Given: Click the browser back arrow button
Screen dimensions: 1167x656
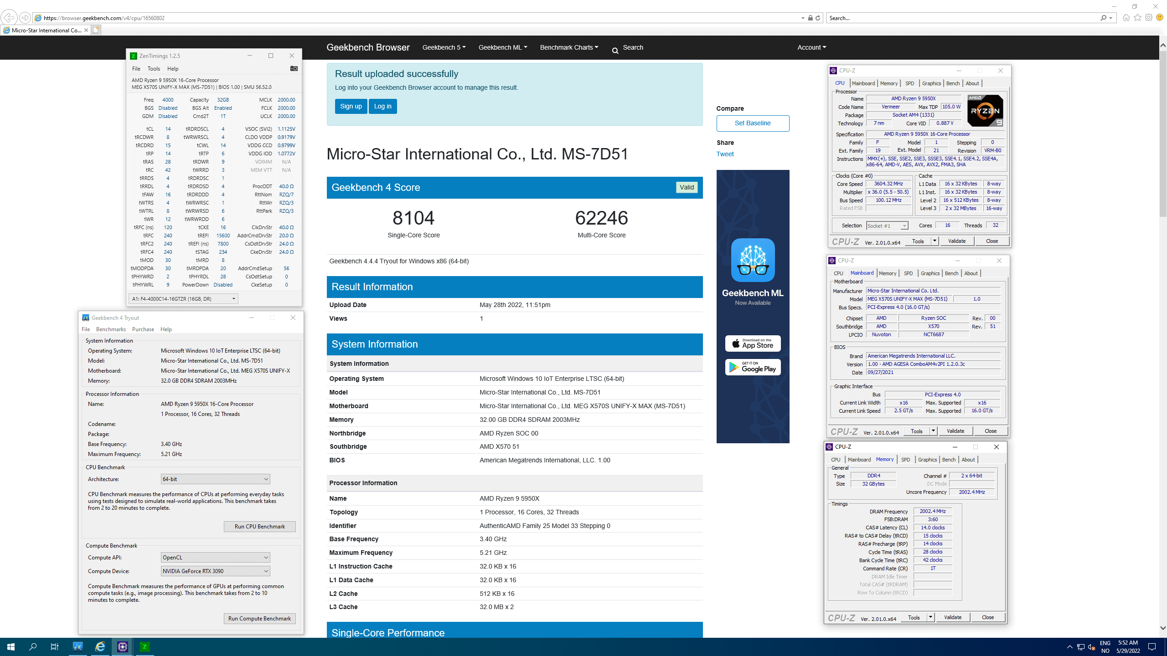Looking at the screenshot, I should [9, 18].
